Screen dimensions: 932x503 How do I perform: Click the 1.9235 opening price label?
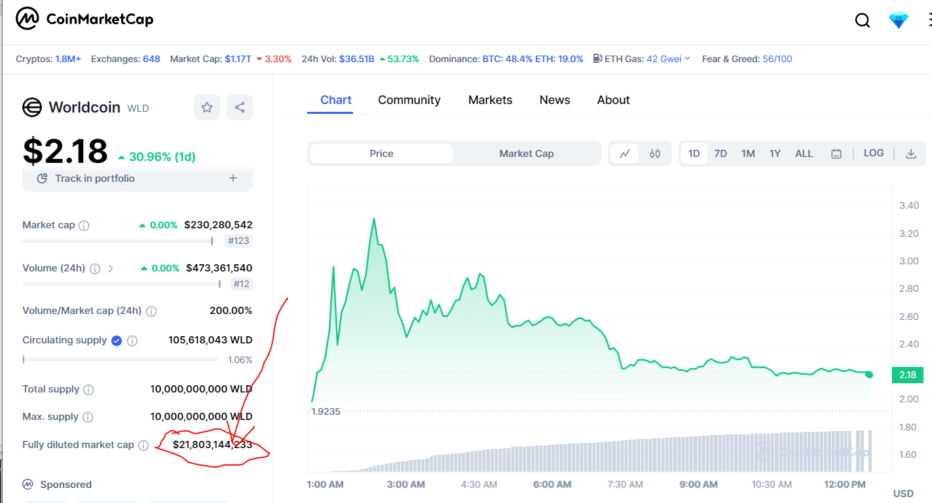[325, 411]
